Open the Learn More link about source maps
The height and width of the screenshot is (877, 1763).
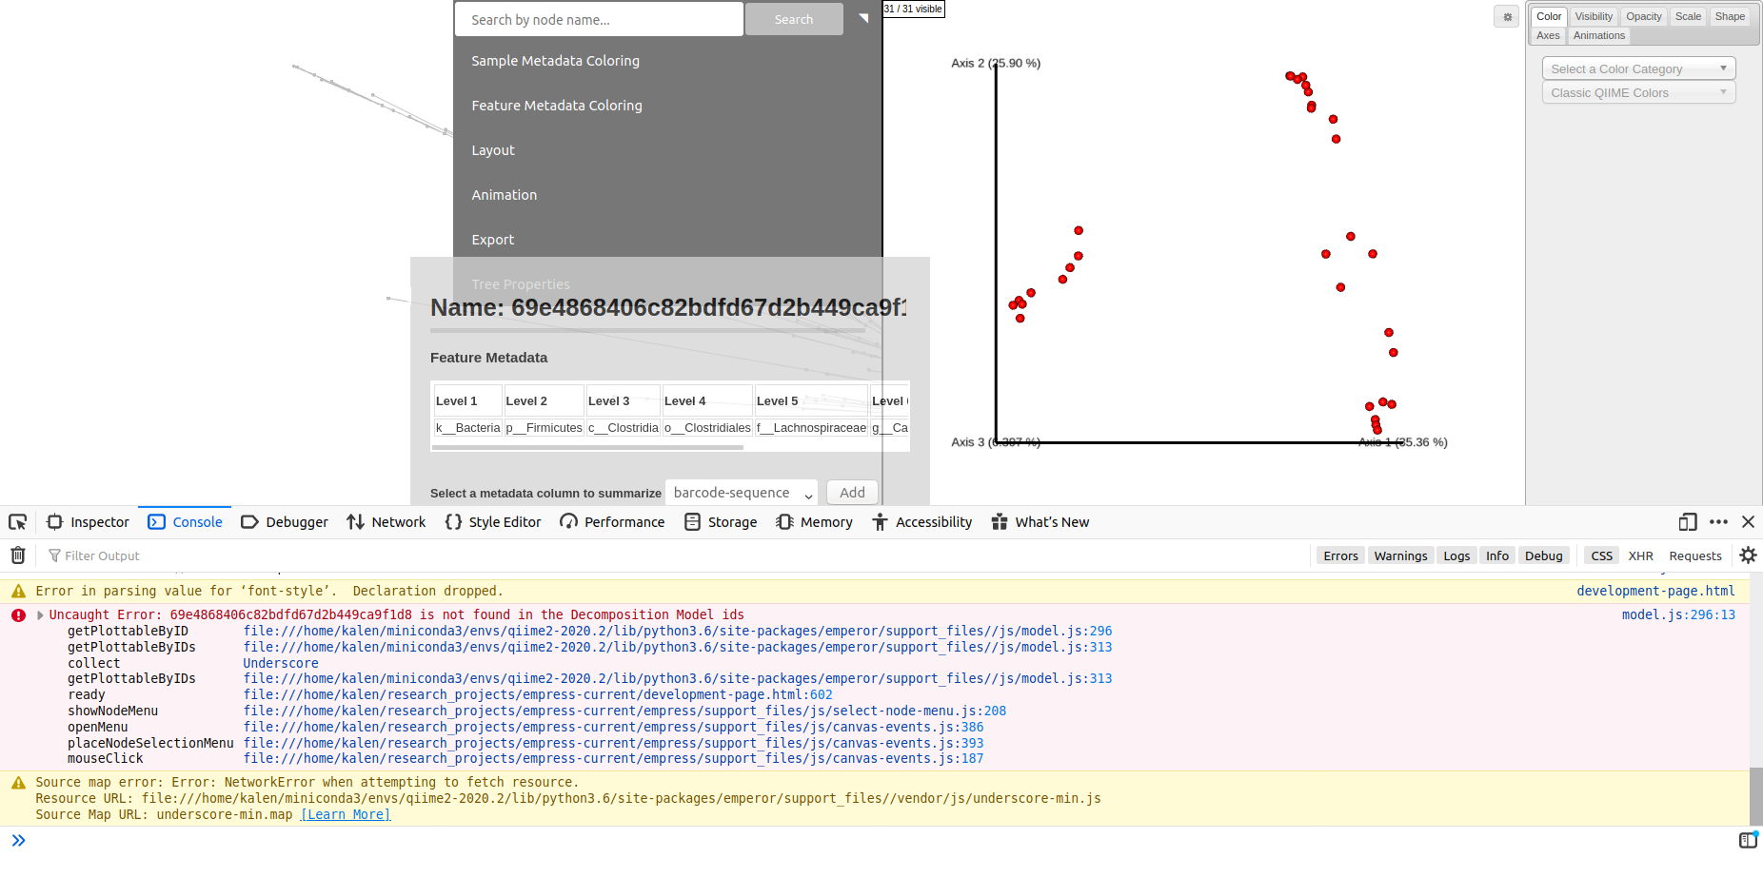click(345, 814)
